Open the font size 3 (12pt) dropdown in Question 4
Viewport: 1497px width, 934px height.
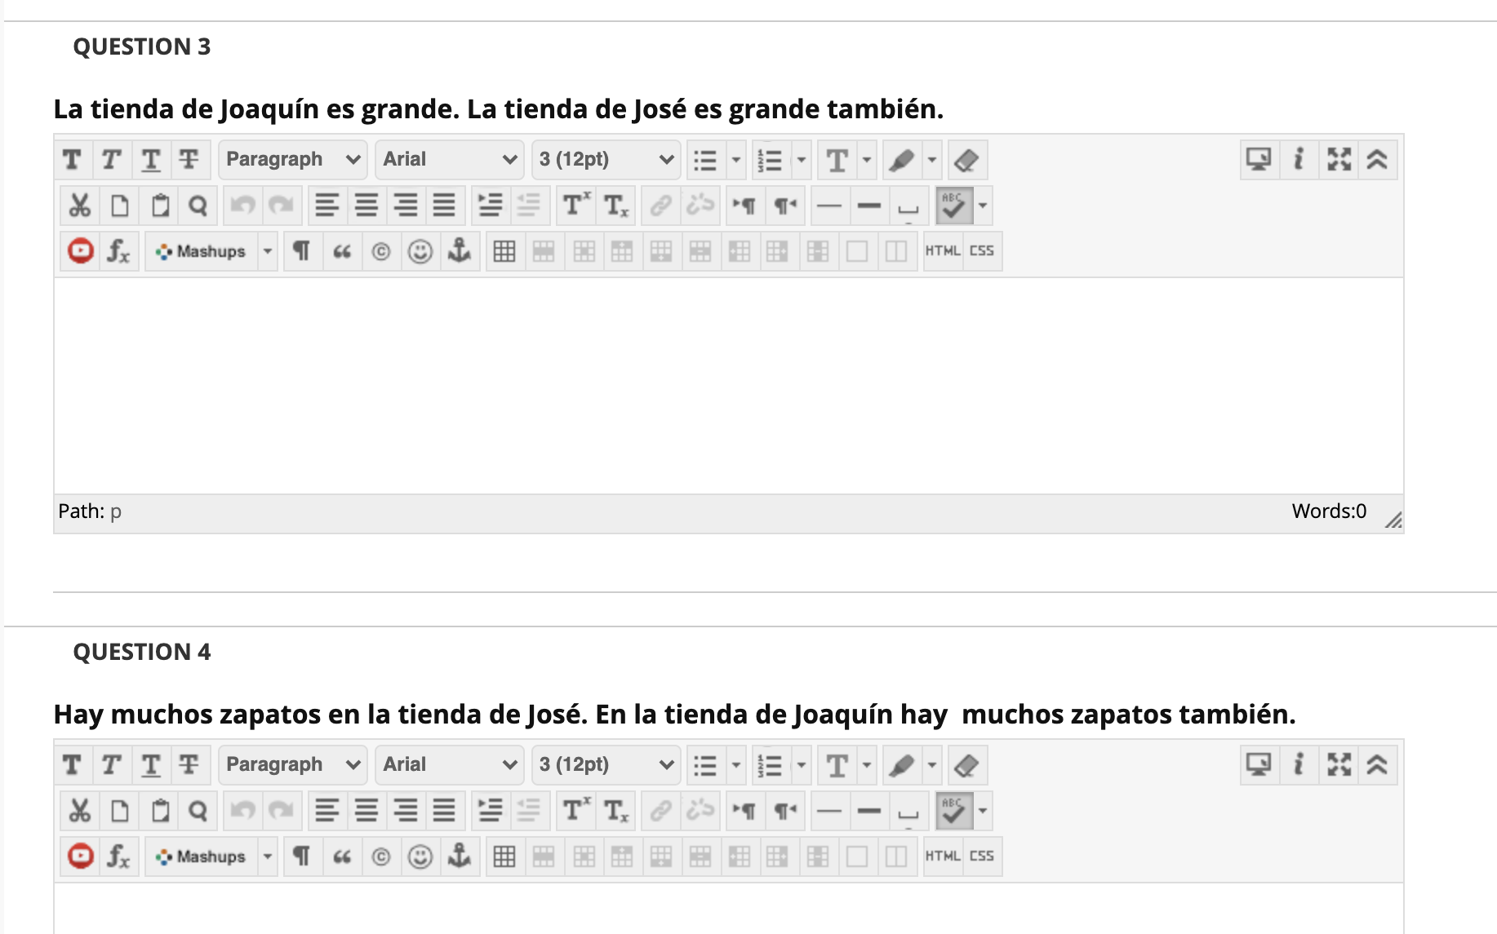pos(606,765)
